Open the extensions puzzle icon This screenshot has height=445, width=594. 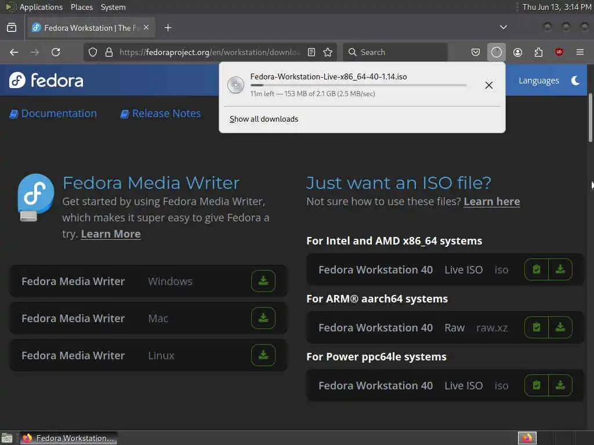(x=538, y=52)
